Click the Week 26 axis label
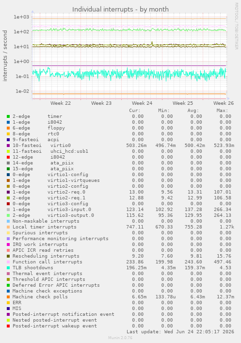Image resolution: width=241 pixels, height=343 pixels. [x=224, y=103]
